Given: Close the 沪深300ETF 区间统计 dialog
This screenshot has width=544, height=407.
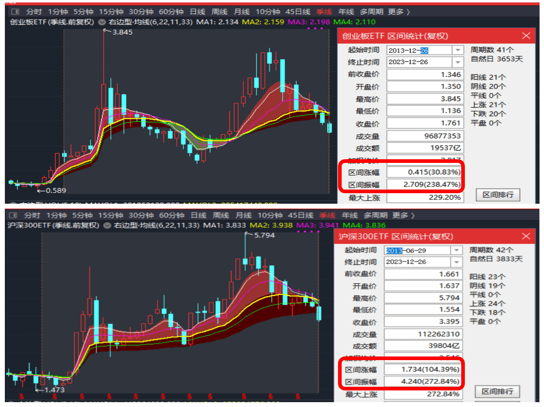Looking at the screenshot, I should (x=526, y=236).
